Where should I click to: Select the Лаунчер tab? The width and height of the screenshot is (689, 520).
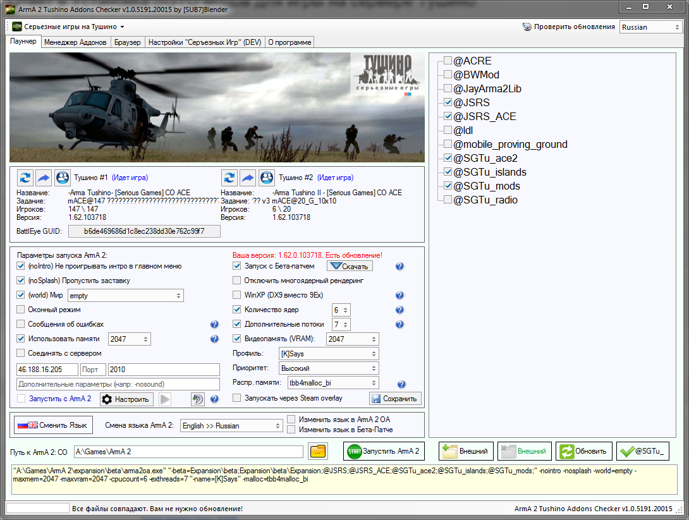click(23, 41)
